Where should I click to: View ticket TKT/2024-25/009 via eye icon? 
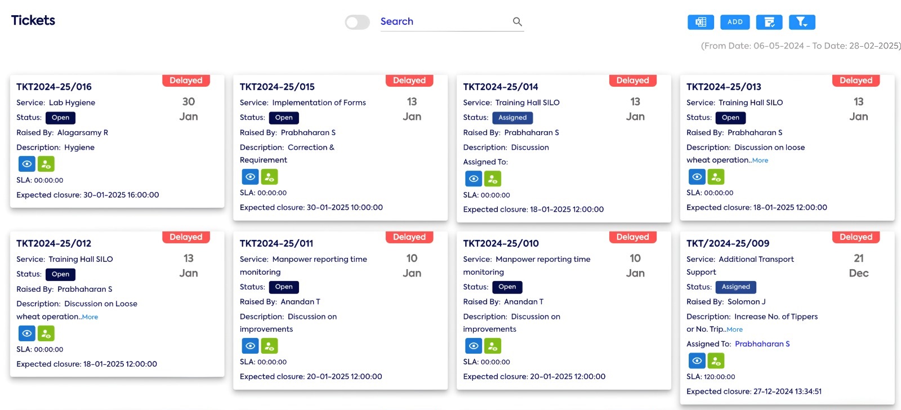[x=697, y=360]
